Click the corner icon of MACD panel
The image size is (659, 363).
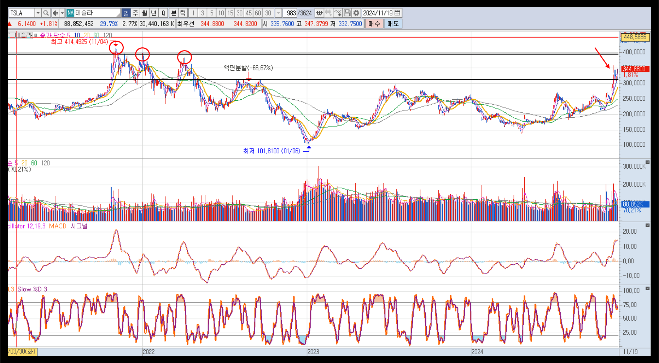[x=647, y=225]
